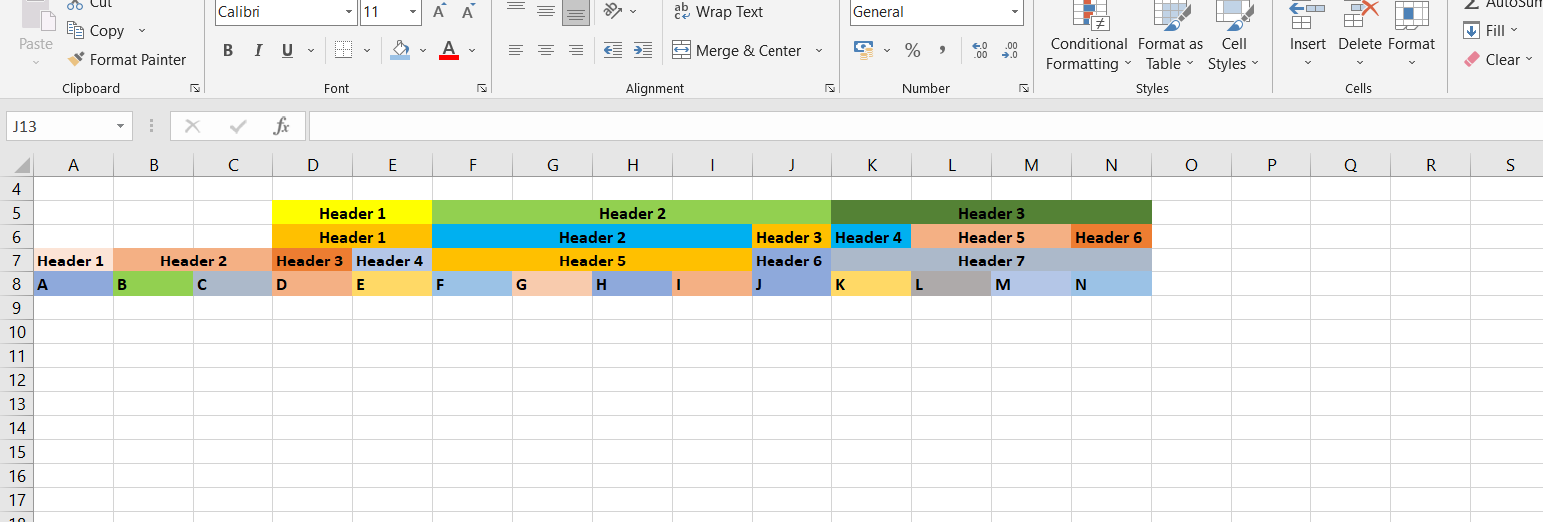Click the Increase Indent icon
Screen dimensions: 1543x522
tap(643, 50)
